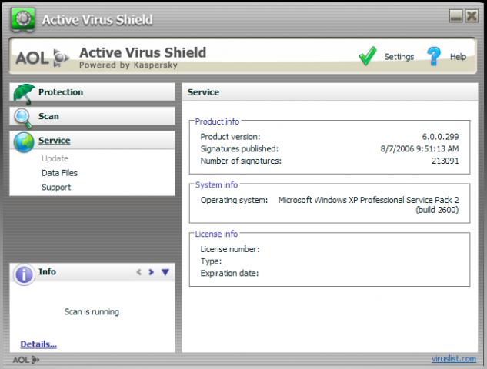
Task: Minimize the Active Virus Shield window
Action: coord(455,16)
